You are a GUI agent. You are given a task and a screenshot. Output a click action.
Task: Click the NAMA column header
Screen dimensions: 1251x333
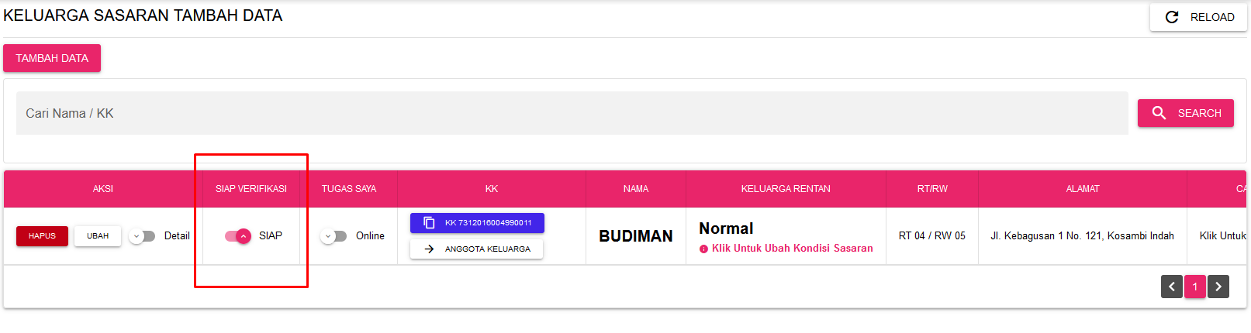[x=635, y=189]
